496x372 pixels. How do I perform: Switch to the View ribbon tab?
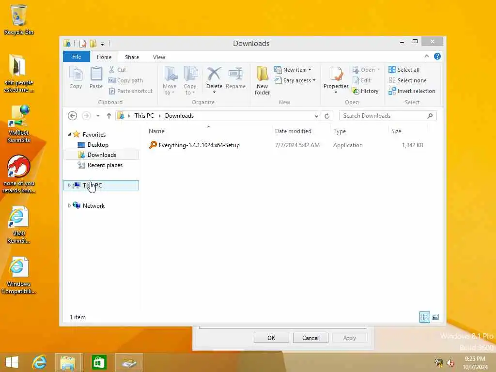point(159,57)
